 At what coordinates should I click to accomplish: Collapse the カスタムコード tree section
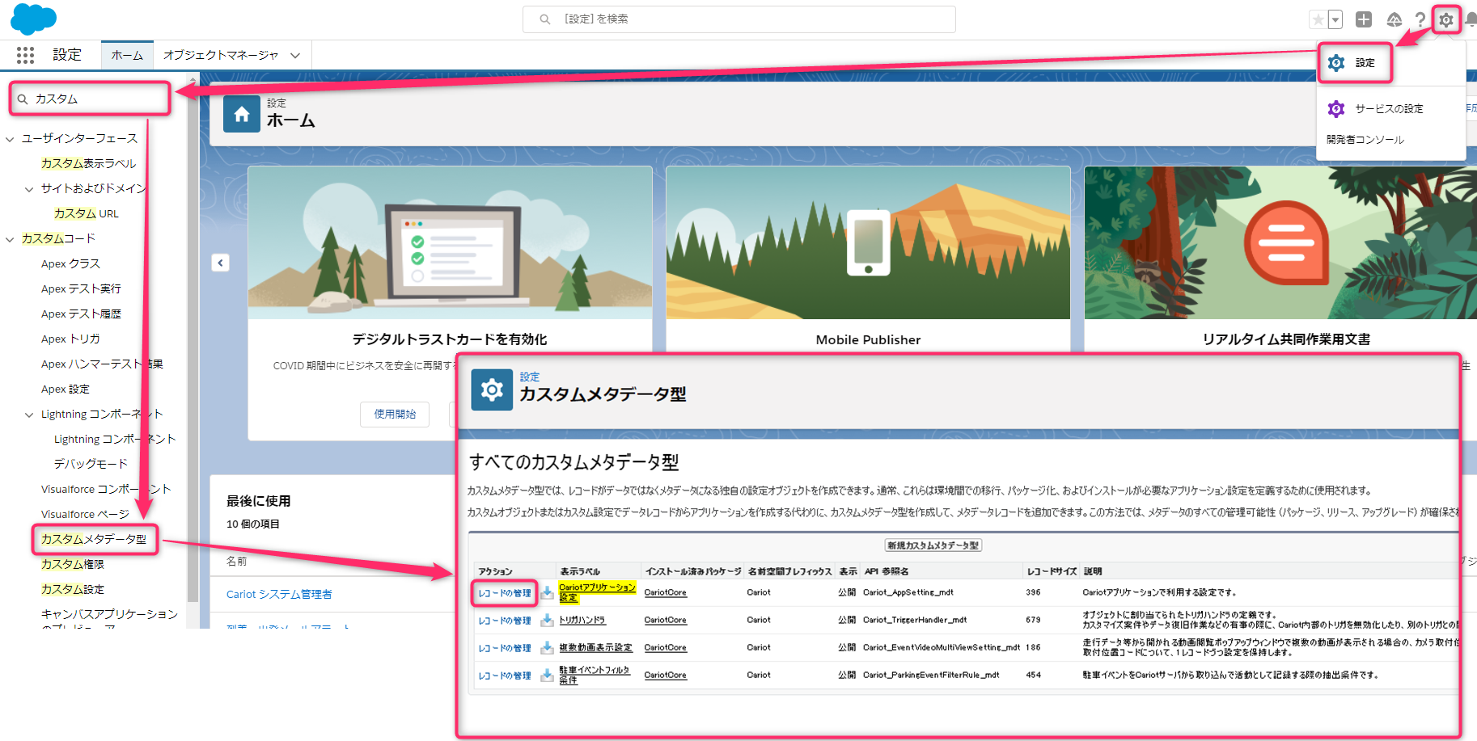(10, 239)
